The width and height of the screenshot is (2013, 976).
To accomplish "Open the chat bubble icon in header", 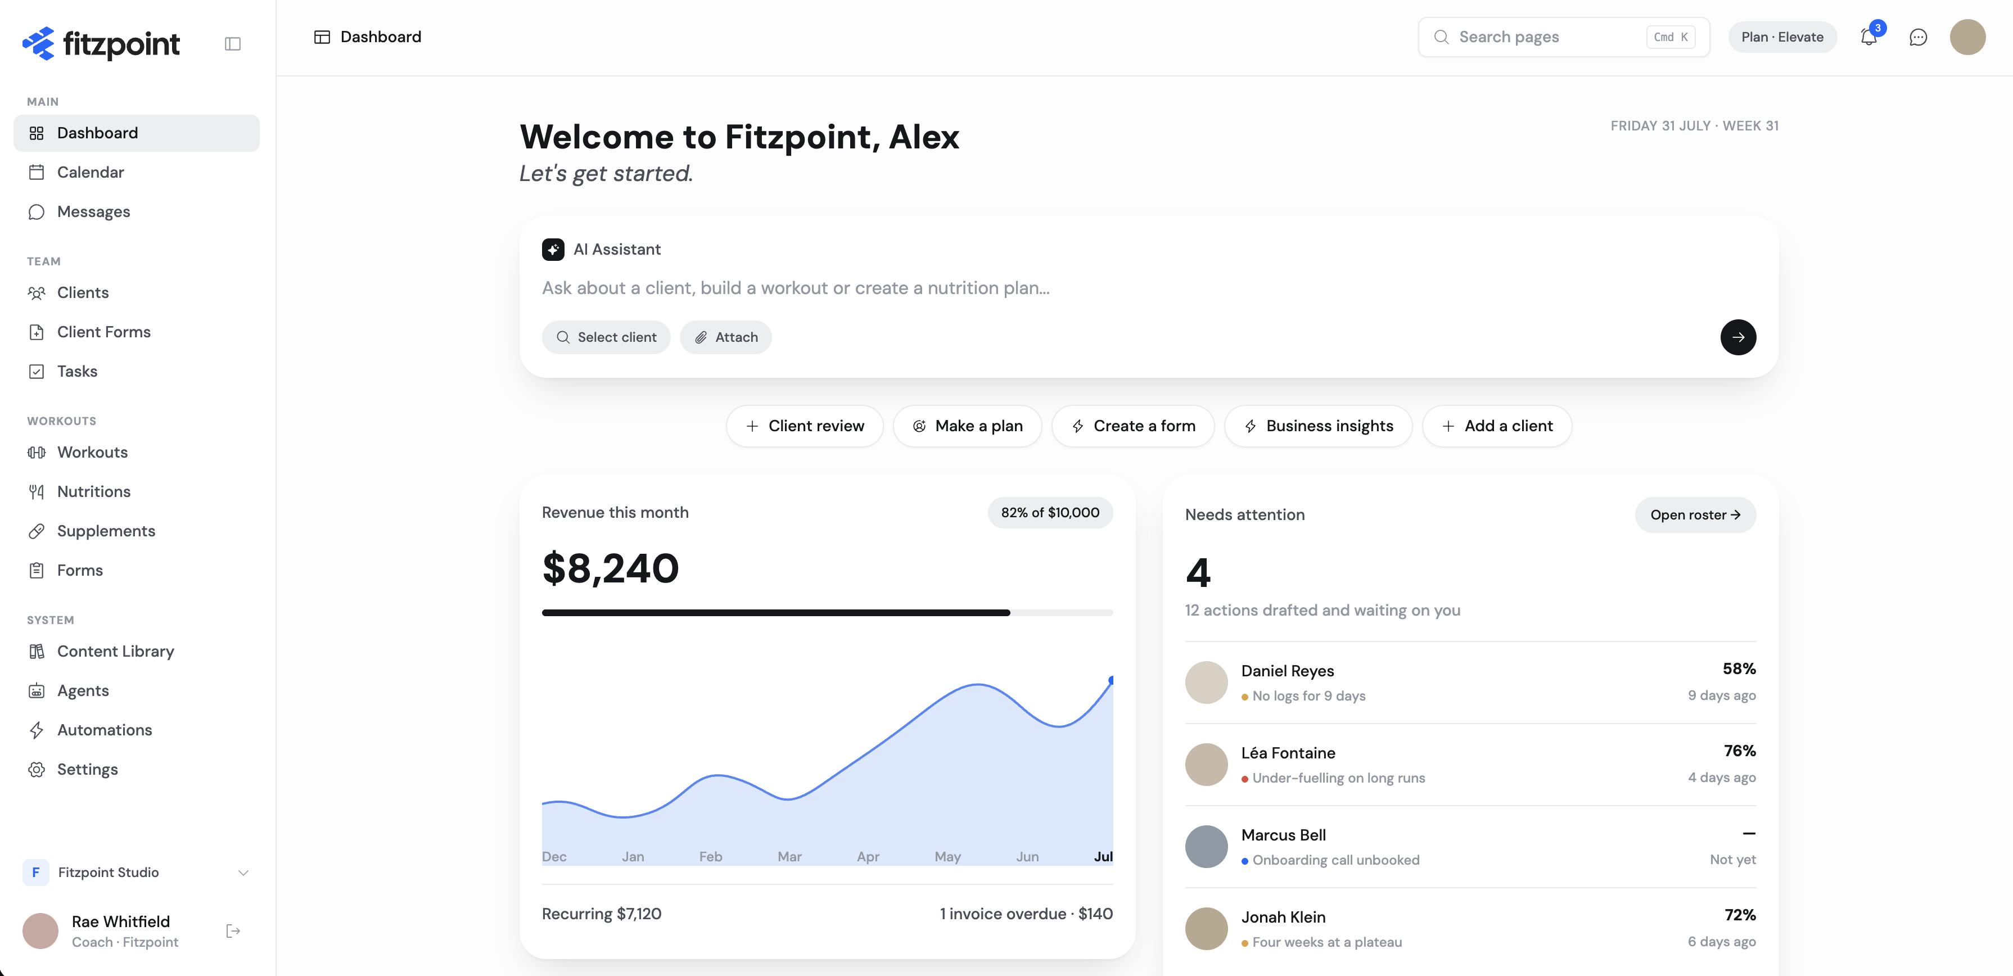I will pos(1917,37).
